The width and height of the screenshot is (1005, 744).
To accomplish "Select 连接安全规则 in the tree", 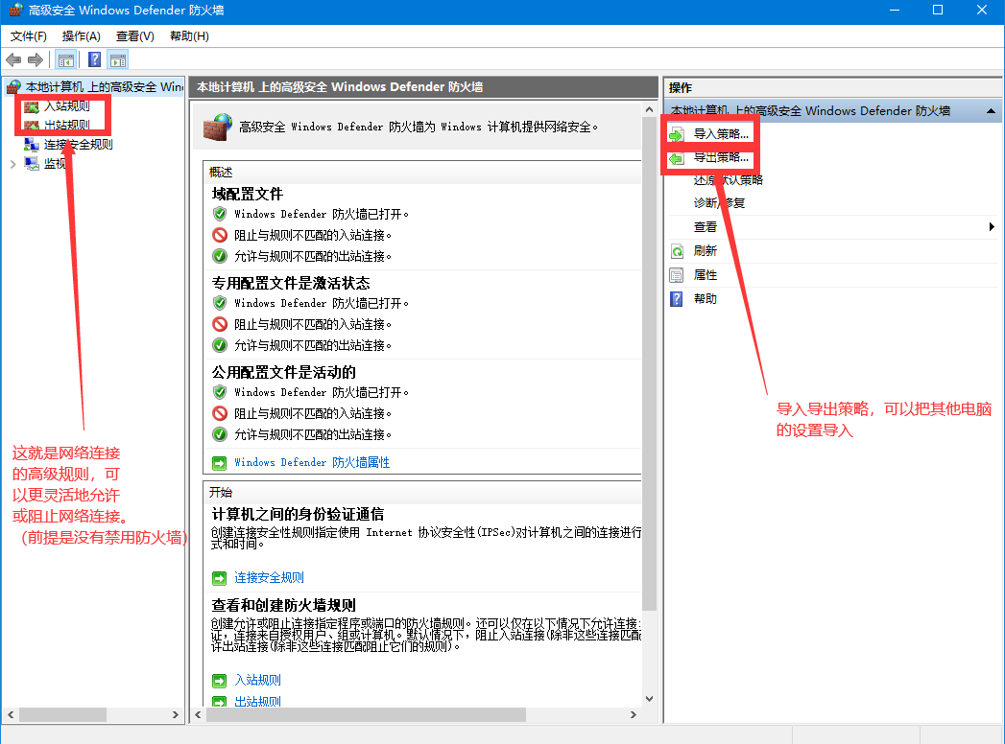I will (78, 145).
